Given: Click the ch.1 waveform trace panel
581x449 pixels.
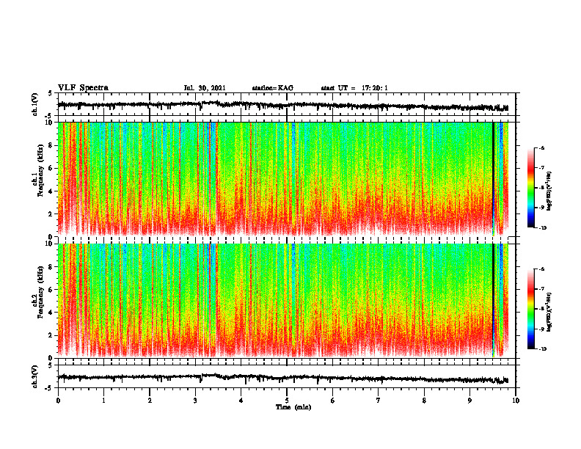Looking at the screenshot, I should [287, 104].
